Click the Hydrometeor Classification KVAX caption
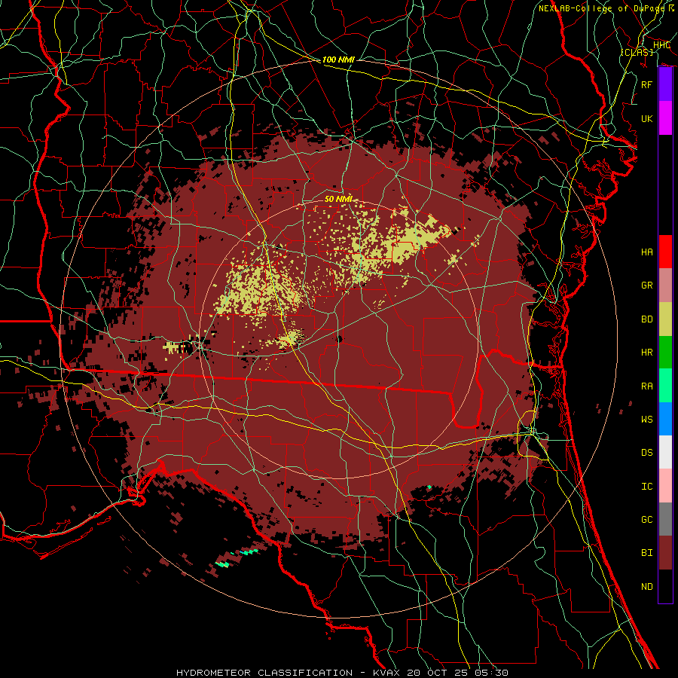 pos(342,673)
